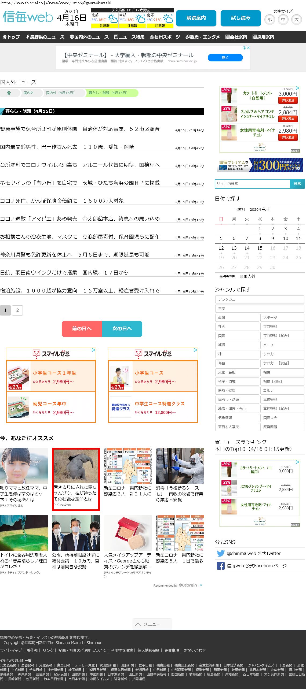306x689 pixels.
Task: Set text size to large (大)
Action: point(296,20)
